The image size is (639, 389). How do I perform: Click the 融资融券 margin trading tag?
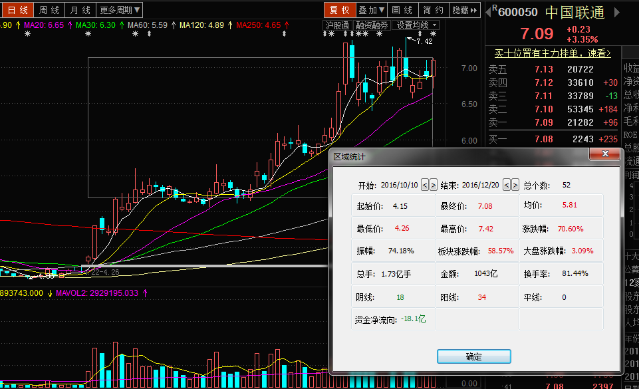tap(371, 25)
